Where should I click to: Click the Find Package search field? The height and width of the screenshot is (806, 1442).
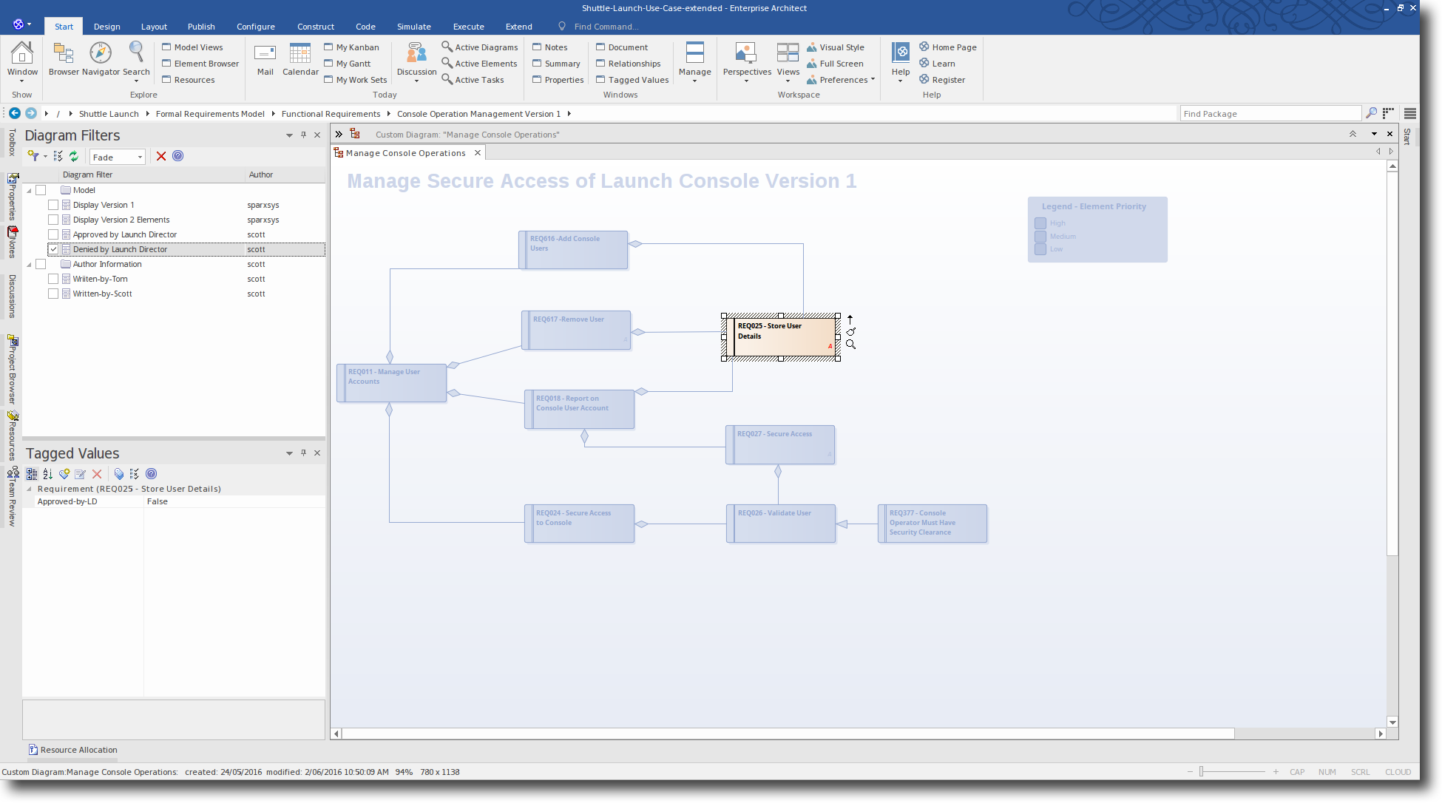coord(1270,113)
